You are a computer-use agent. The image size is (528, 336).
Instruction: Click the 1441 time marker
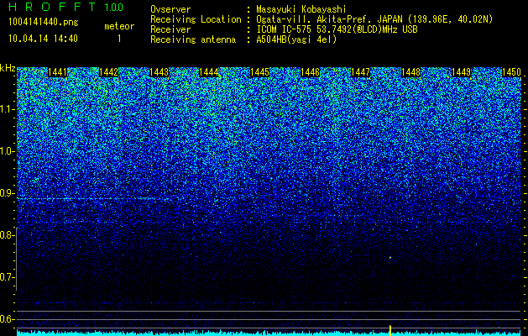click(x=58, y=72)
